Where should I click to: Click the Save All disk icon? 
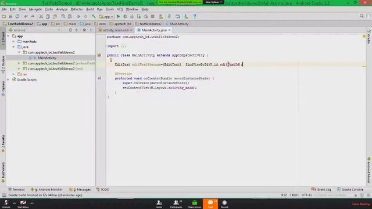(10, 16)
